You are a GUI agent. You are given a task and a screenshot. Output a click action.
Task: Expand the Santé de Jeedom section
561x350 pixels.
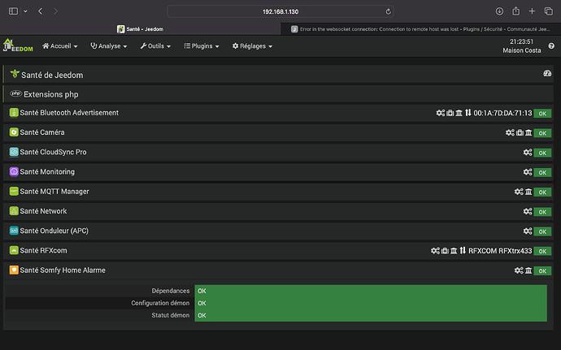coord(278,75)
